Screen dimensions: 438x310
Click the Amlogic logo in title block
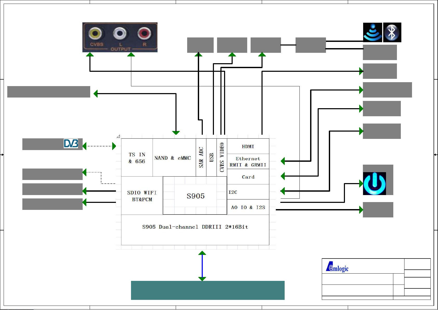337,266
